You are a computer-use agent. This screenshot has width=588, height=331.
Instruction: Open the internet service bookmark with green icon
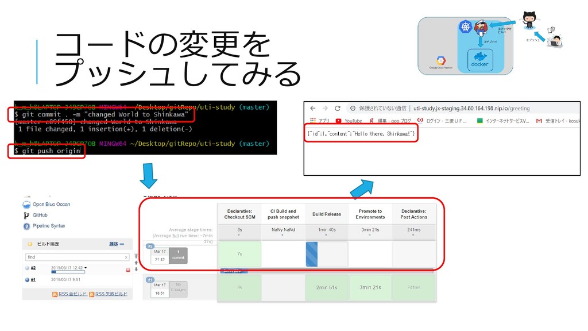(502, 121)
